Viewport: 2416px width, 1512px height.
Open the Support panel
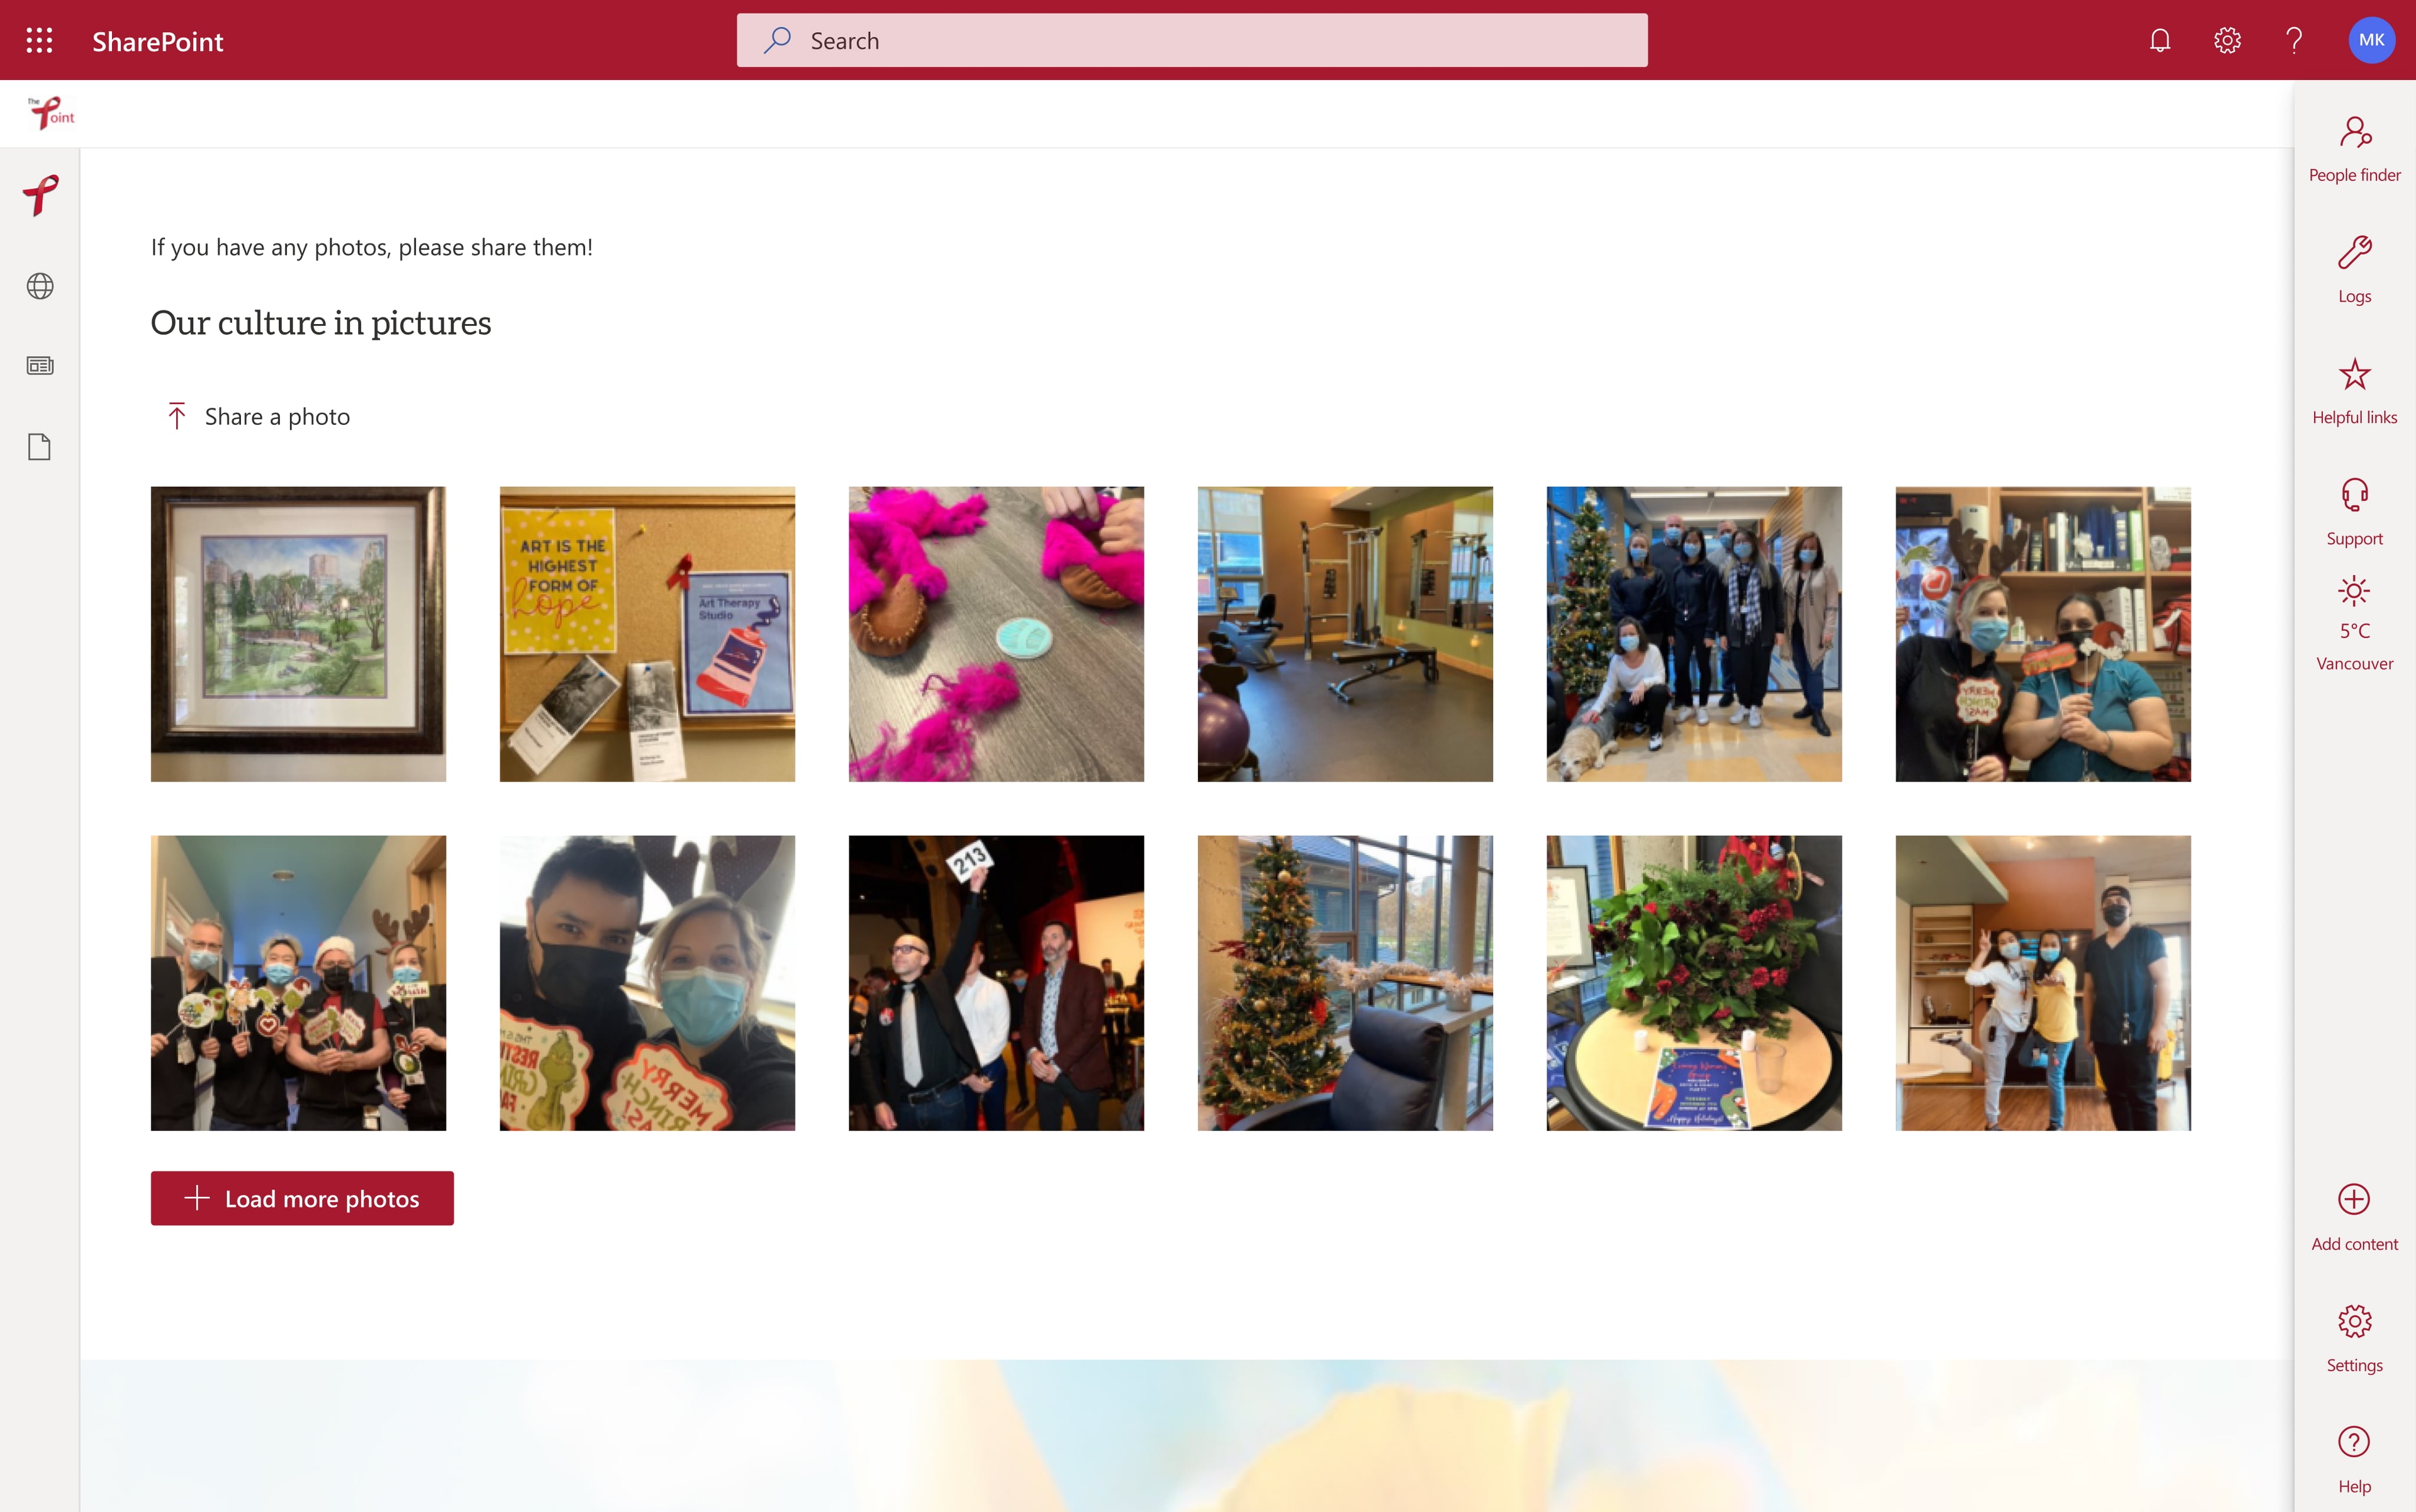pos(2353,510)
